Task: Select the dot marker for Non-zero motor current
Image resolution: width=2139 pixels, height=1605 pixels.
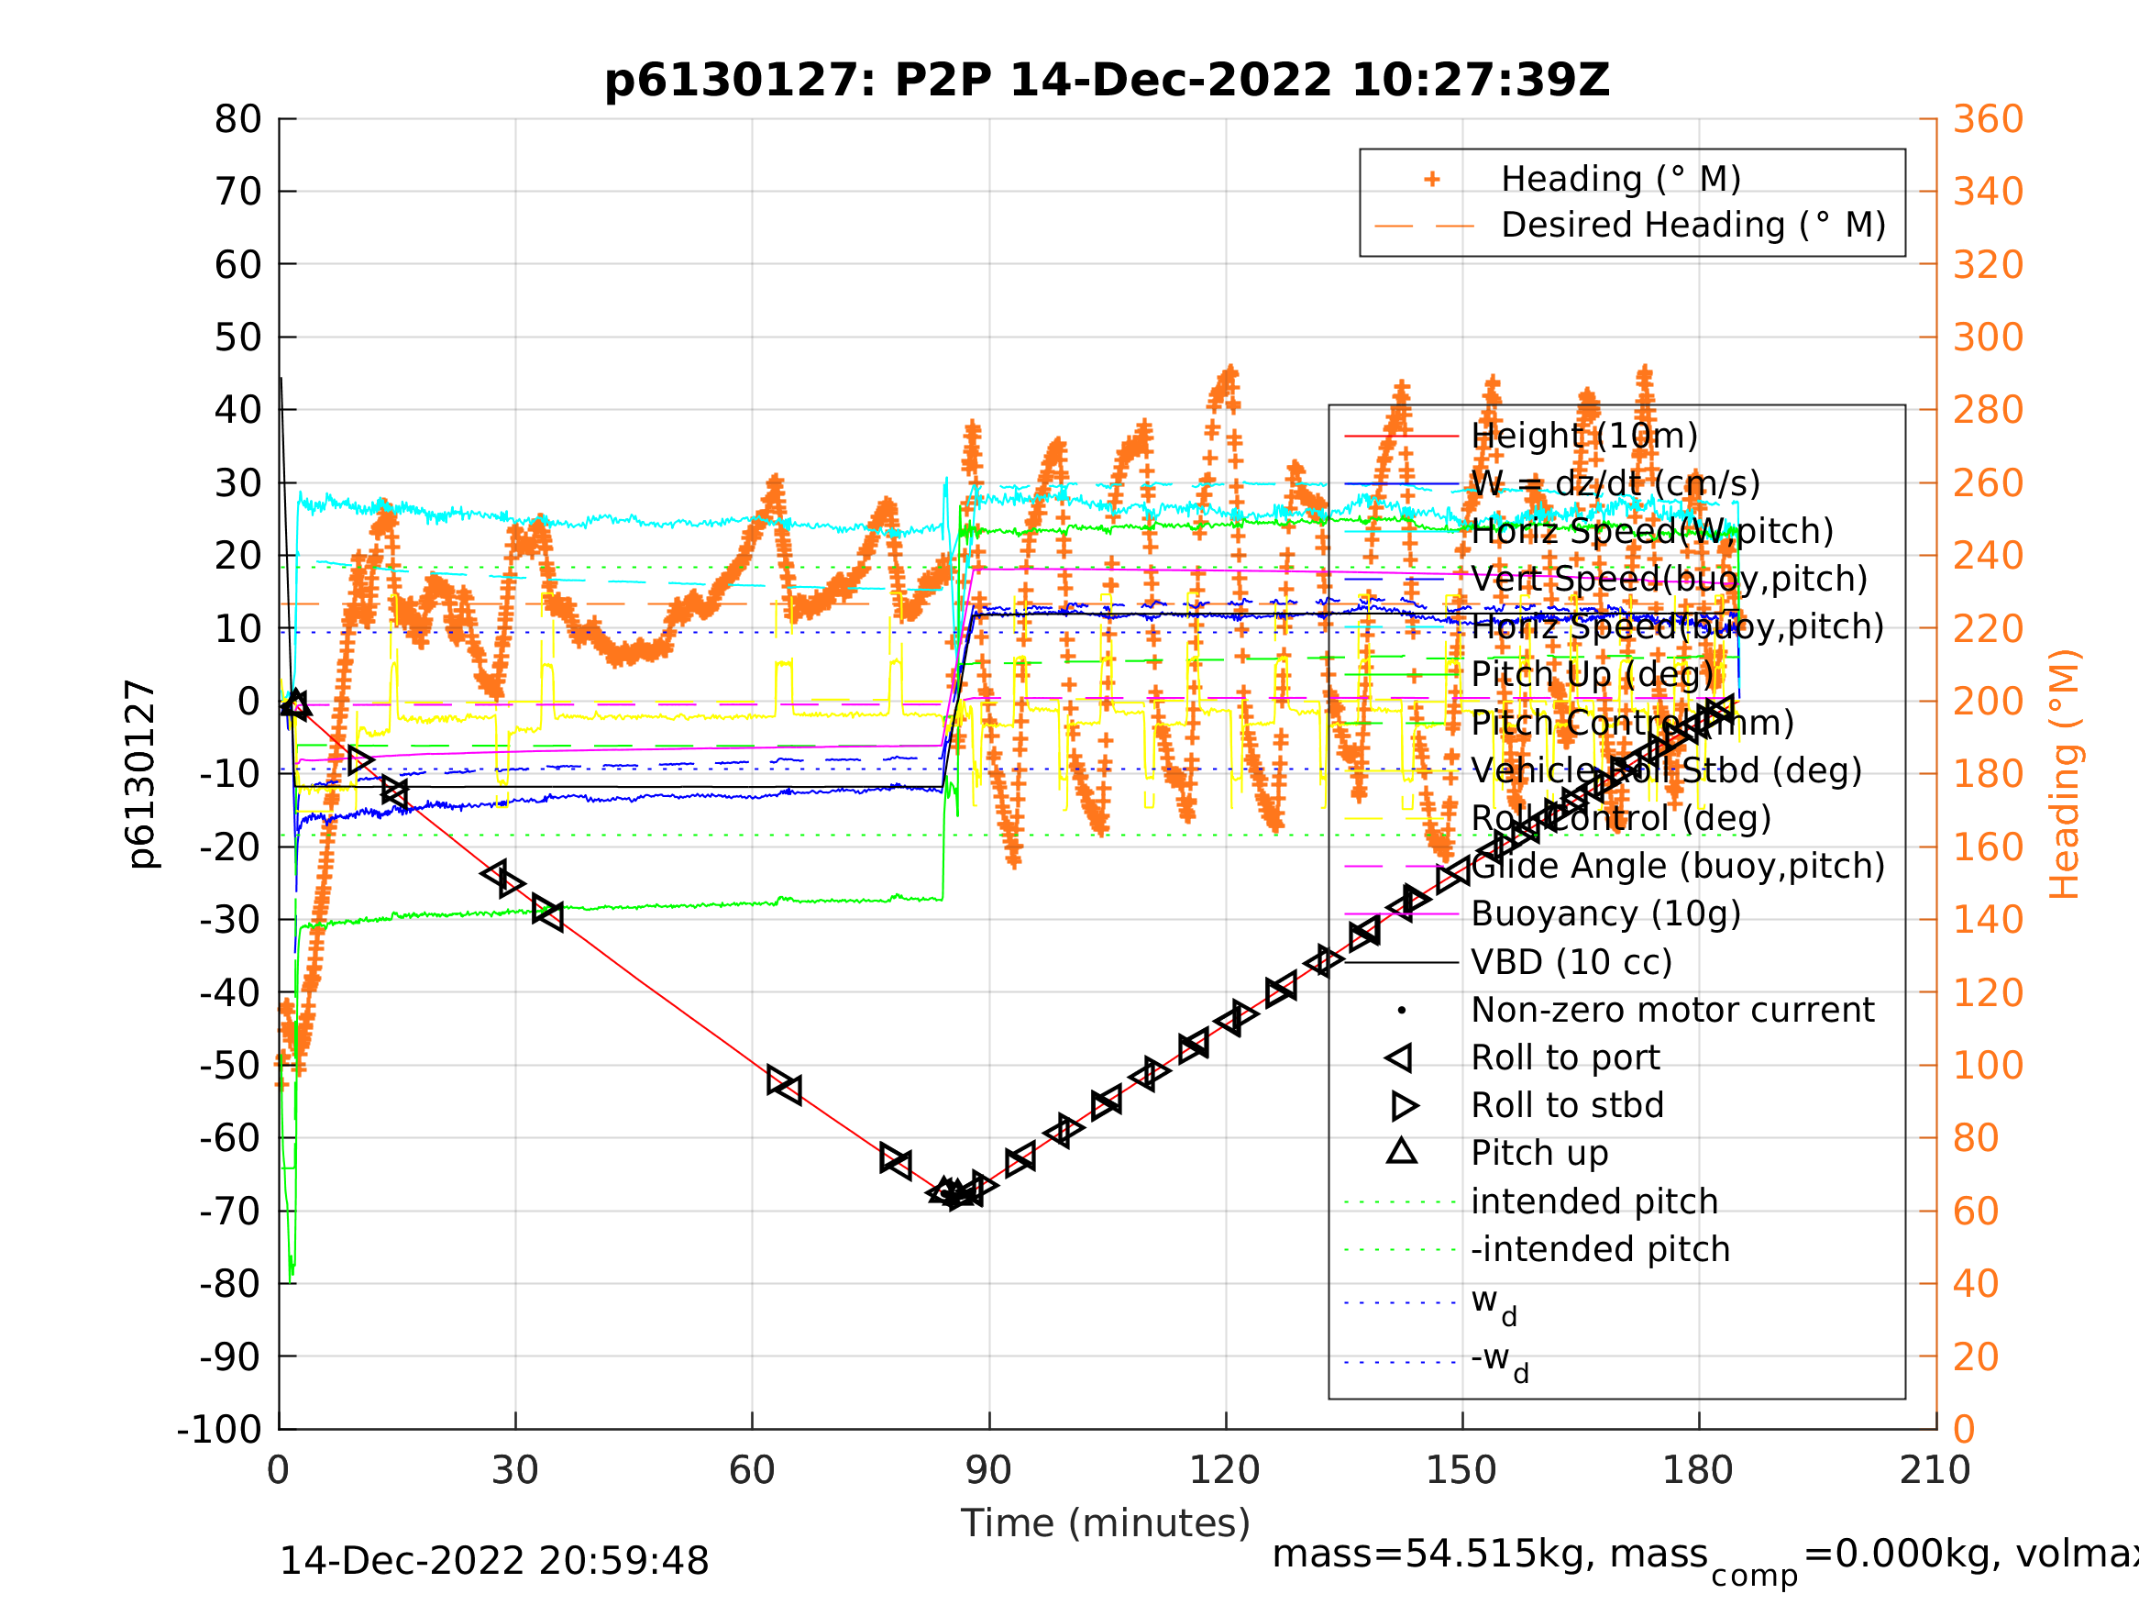Action: pyautogui.click(x=1401, y=1011)
